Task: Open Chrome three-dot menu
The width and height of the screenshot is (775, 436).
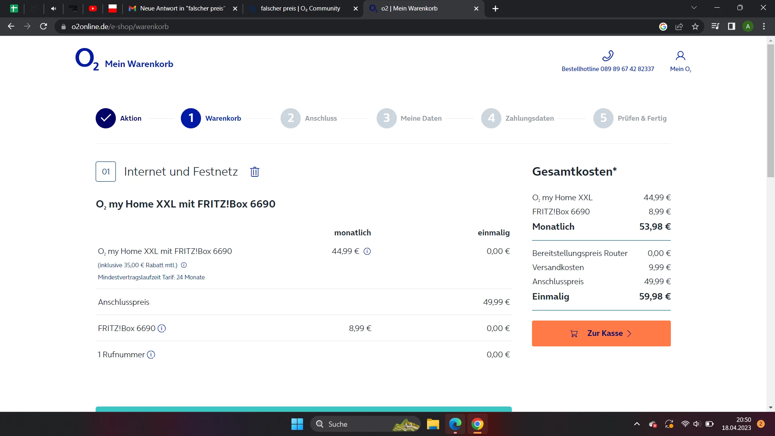Action: click(764, 27)
